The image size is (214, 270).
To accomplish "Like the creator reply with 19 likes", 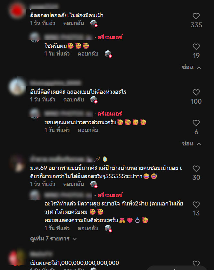I will (196, 47).
